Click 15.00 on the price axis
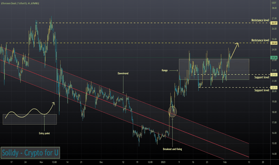This screenshot has width=279, height=165. (x=274, y=143)
